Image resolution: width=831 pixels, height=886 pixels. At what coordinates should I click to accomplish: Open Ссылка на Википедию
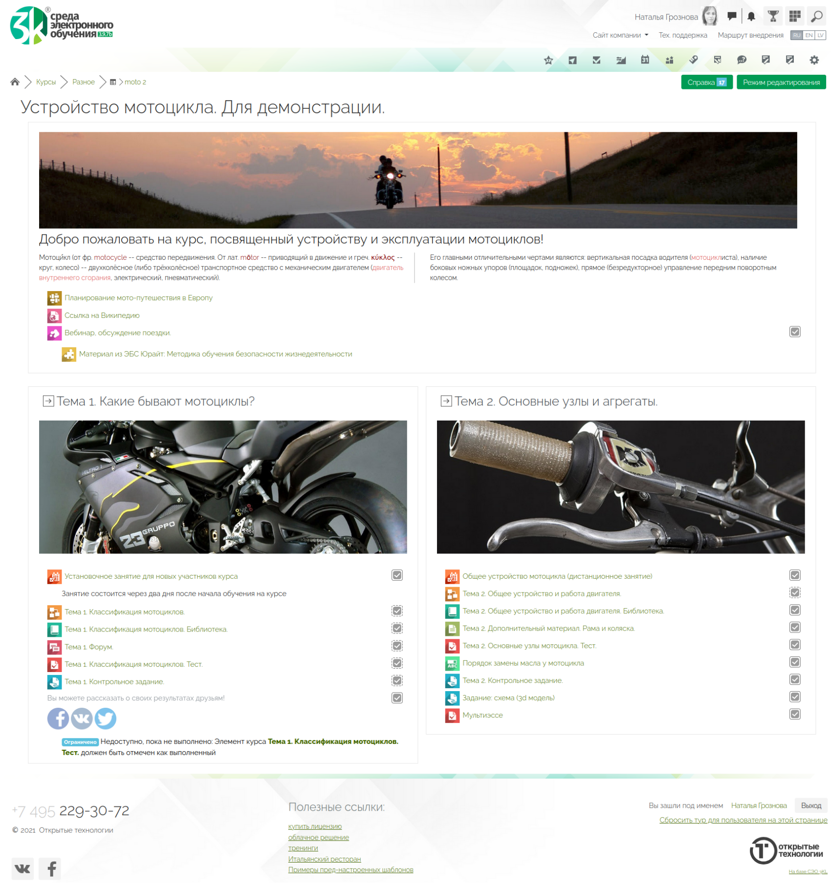(102, 316)
